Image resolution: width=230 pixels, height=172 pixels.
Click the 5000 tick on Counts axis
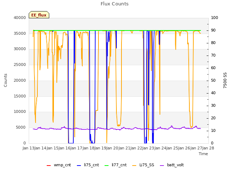tap(21, 128)
